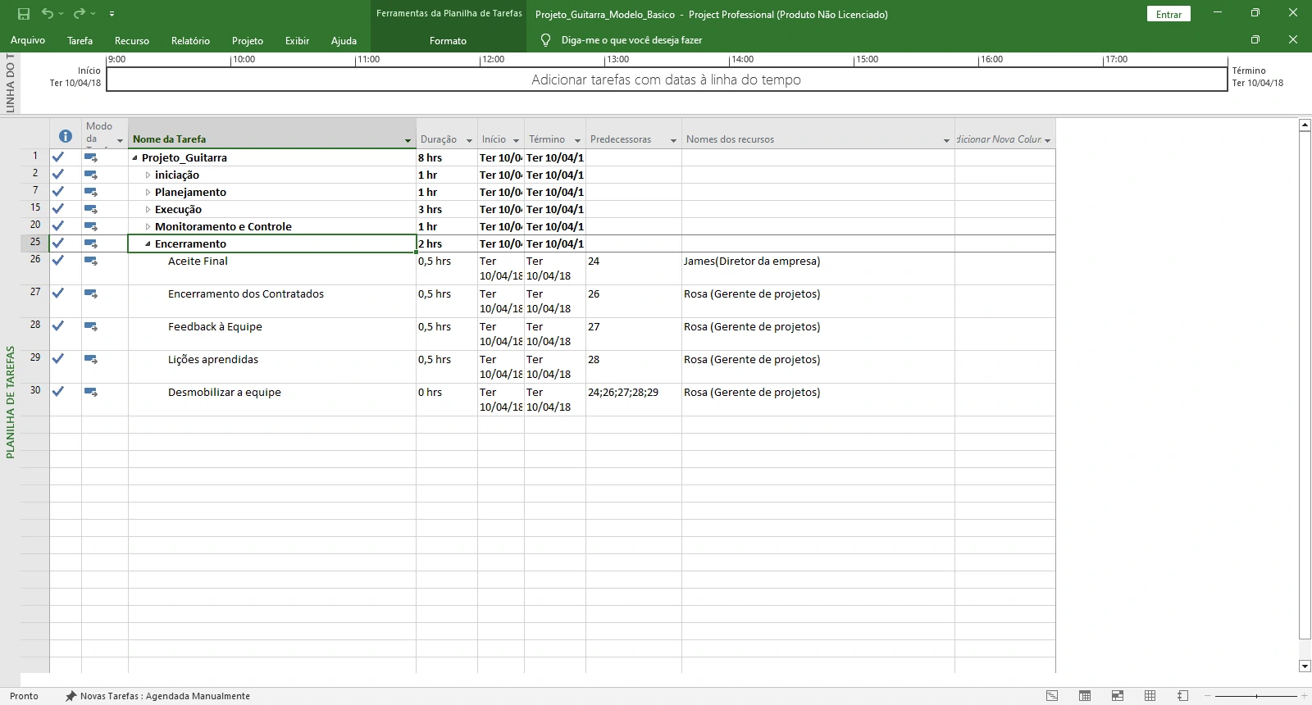Open the Relatório ribbon tab
1312x705 pixels.
tap(190, 40)
